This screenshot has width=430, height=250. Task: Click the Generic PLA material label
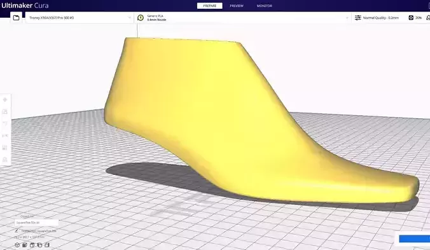point(155,16)
